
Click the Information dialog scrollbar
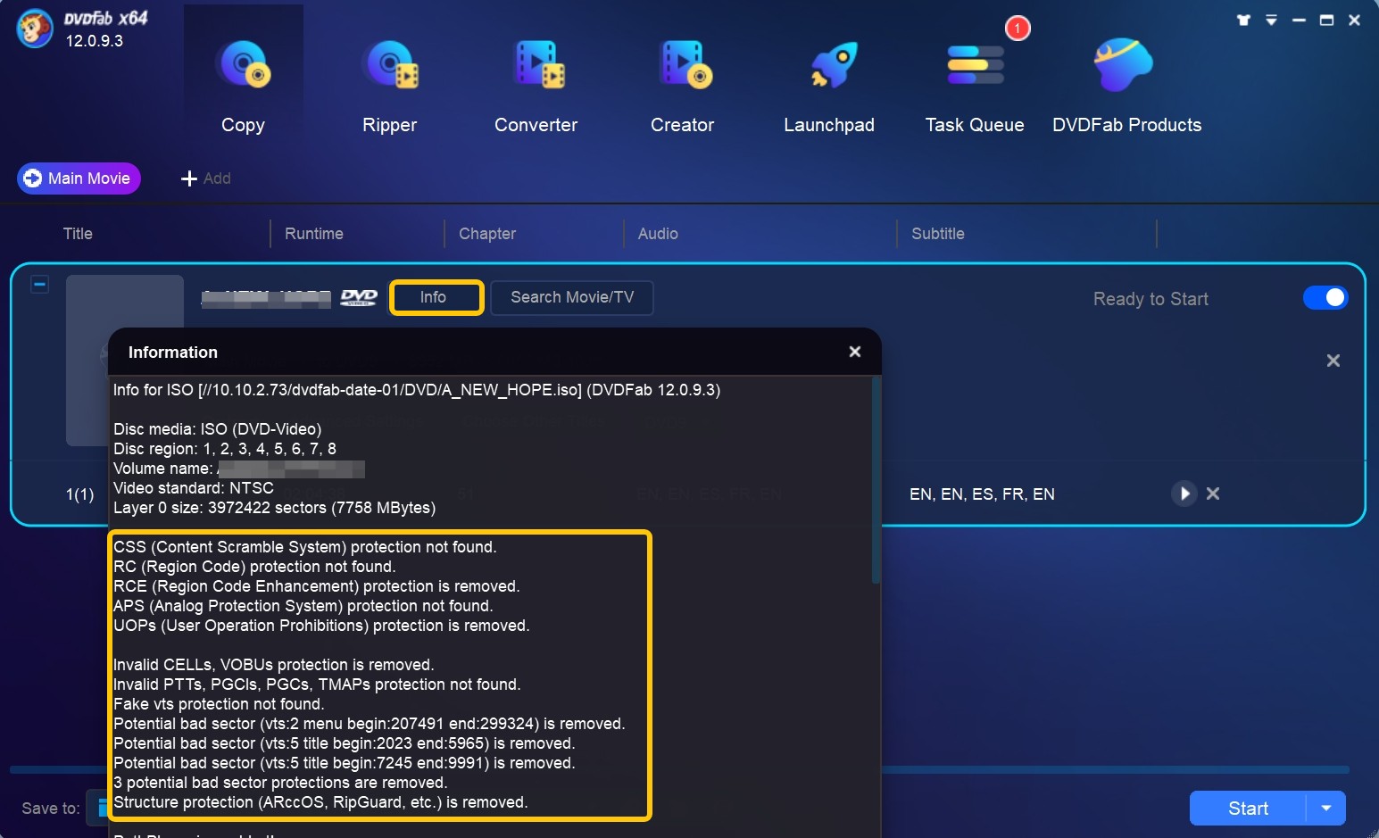(876, 482)
